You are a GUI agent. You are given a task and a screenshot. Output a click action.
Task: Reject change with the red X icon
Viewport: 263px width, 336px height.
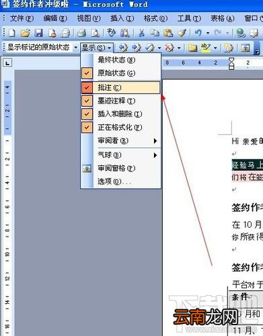pos(170,48)
